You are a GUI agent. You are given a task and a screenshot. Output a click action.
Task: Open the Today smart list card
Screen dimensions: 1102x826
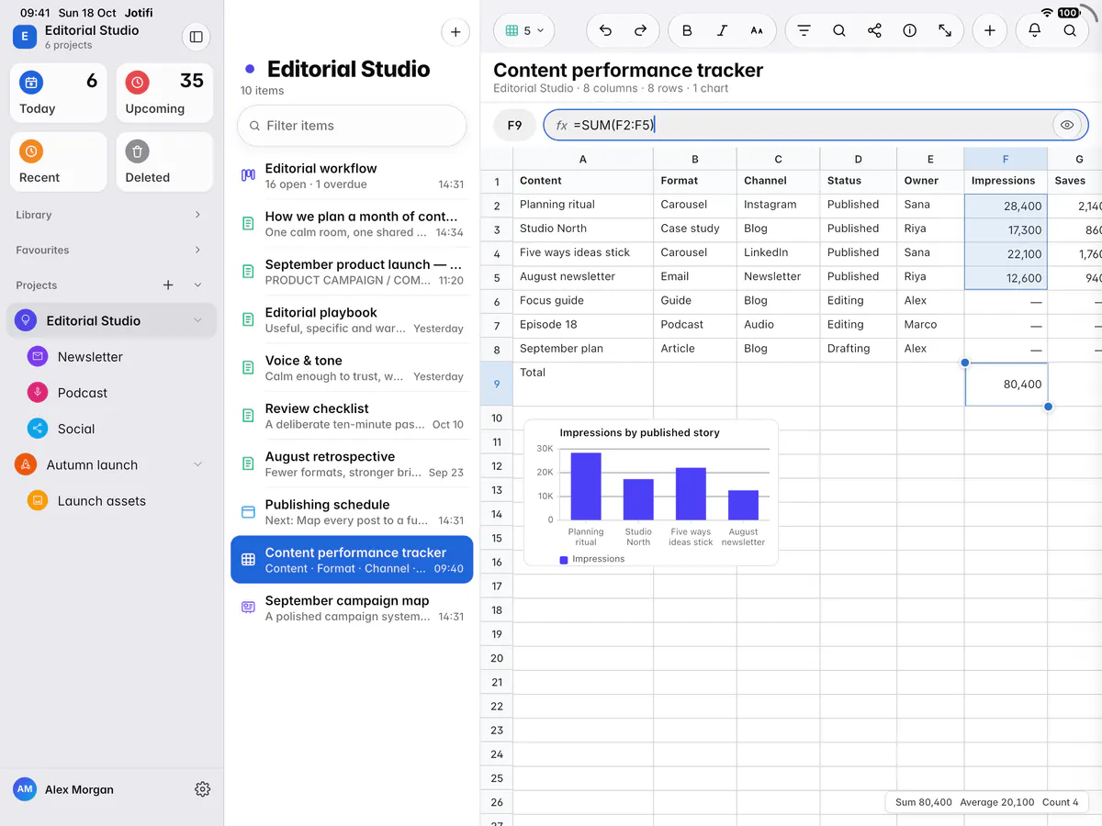59,93
